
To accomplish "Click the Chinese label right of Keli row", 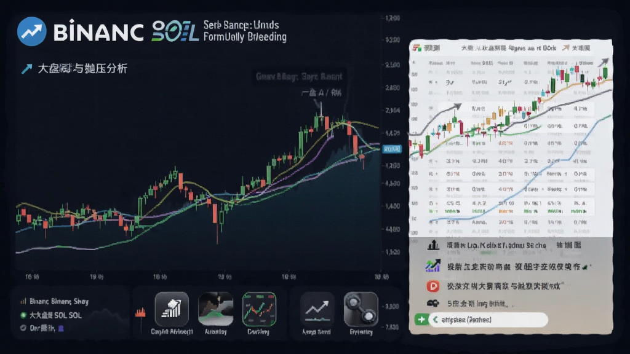I will [x=568, y=245].
